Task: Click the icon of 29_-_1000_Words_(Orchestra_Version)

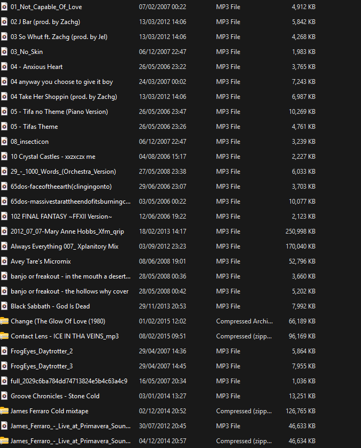Action: tap(4, 172)
